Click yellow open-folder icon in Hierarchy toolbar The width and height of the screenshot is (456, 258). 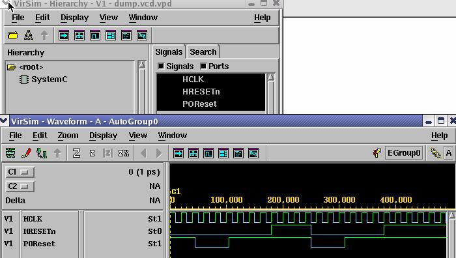point(13,35)
